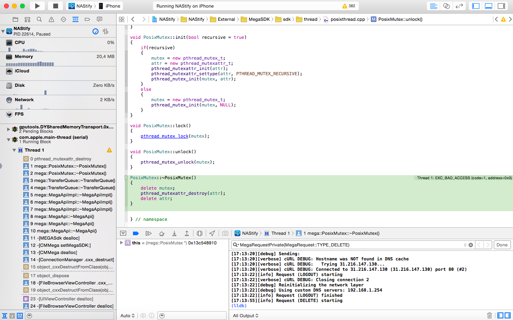Collapse com.apple.main-thread queue
Screen dimensions: 513x320
(8, 140)
